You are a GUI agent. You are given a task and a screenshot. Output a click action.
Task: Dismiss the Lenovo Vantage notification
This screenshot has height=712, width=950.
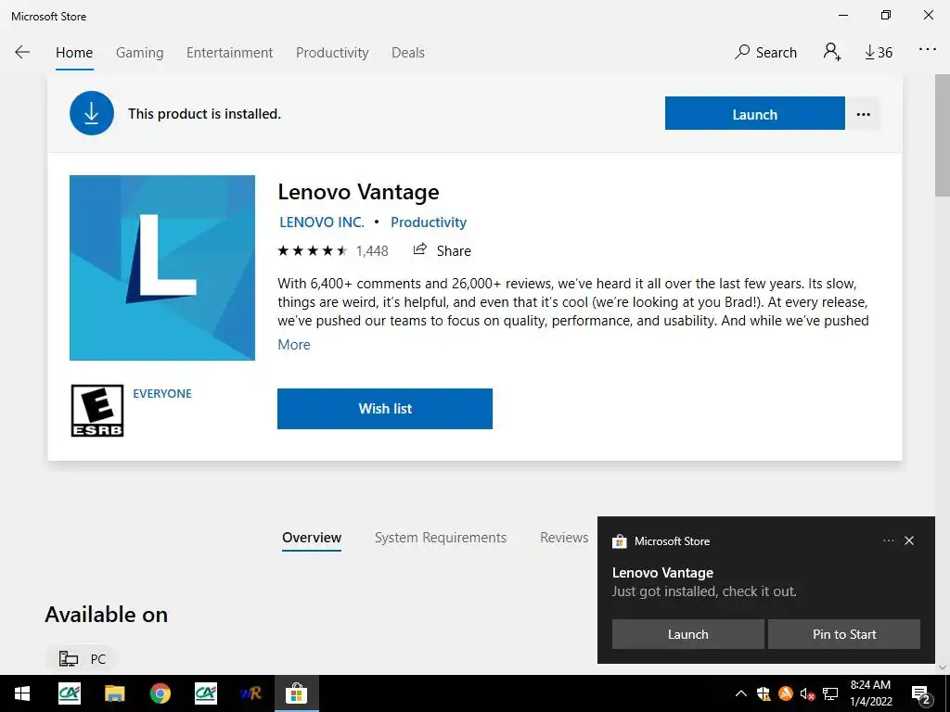(909, 540)
